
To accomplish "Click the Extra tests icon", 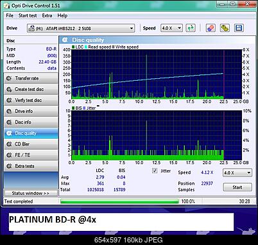I will [x=9, y=166].
